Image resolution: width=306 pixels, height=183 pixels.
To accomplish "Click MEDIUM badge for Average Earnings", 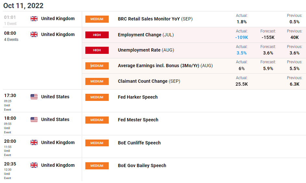I will [97, 66].
